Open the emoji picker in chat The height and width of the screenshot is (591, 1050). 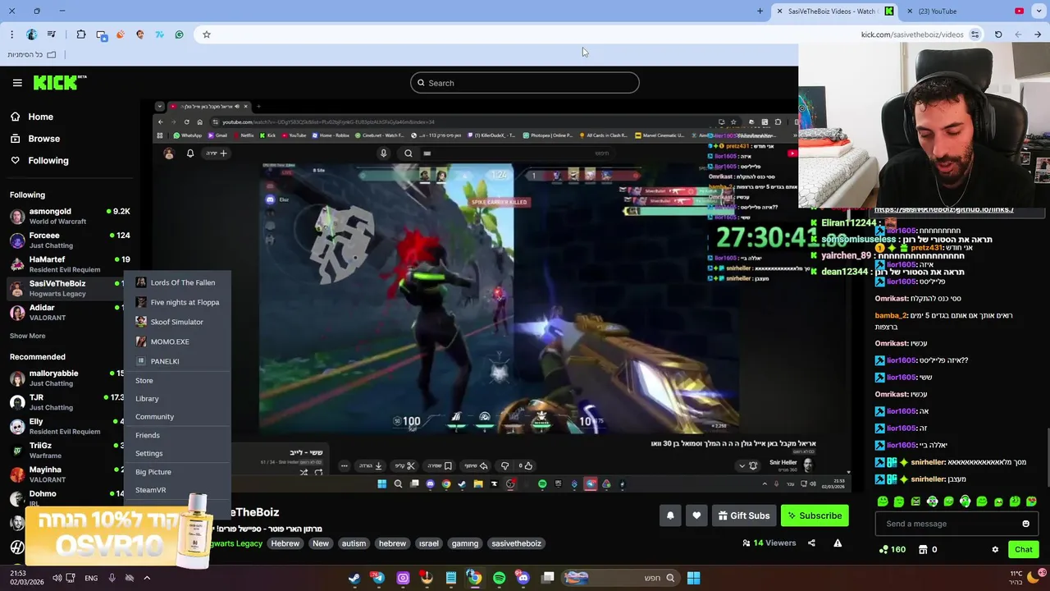pos(1025,524)
